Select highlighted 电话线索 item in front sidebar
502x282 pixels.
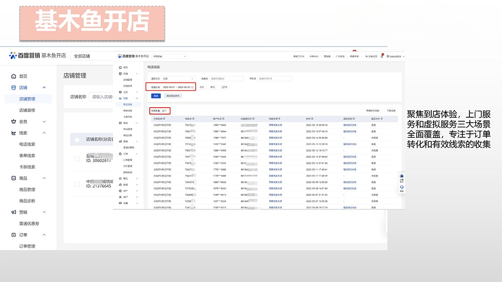(x=128, y=104)
